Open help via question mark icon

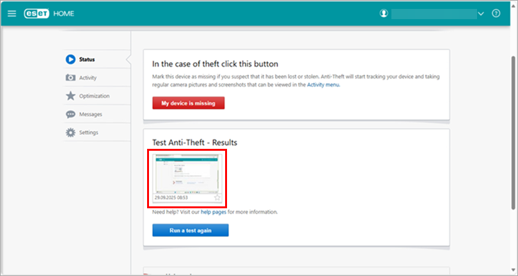496,13
